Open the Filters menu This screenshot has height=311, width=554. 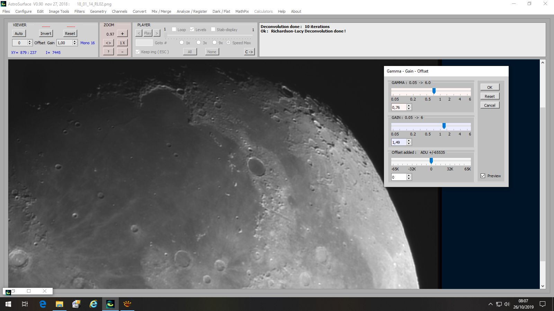click(x=79, y=11)
